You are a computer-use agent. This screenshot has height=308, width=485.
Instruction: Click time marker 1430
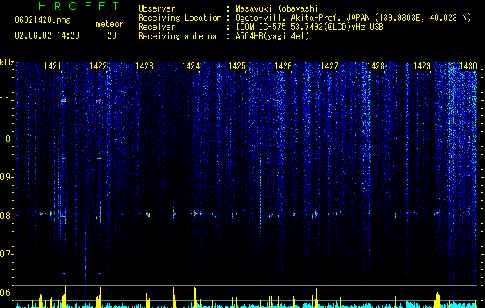coord(468,66)
